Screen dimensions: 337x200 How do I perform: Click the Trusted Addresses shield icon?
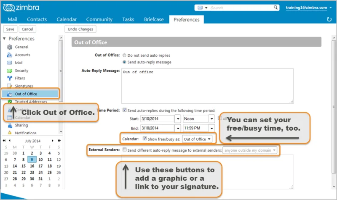click(x=9, y=102)
